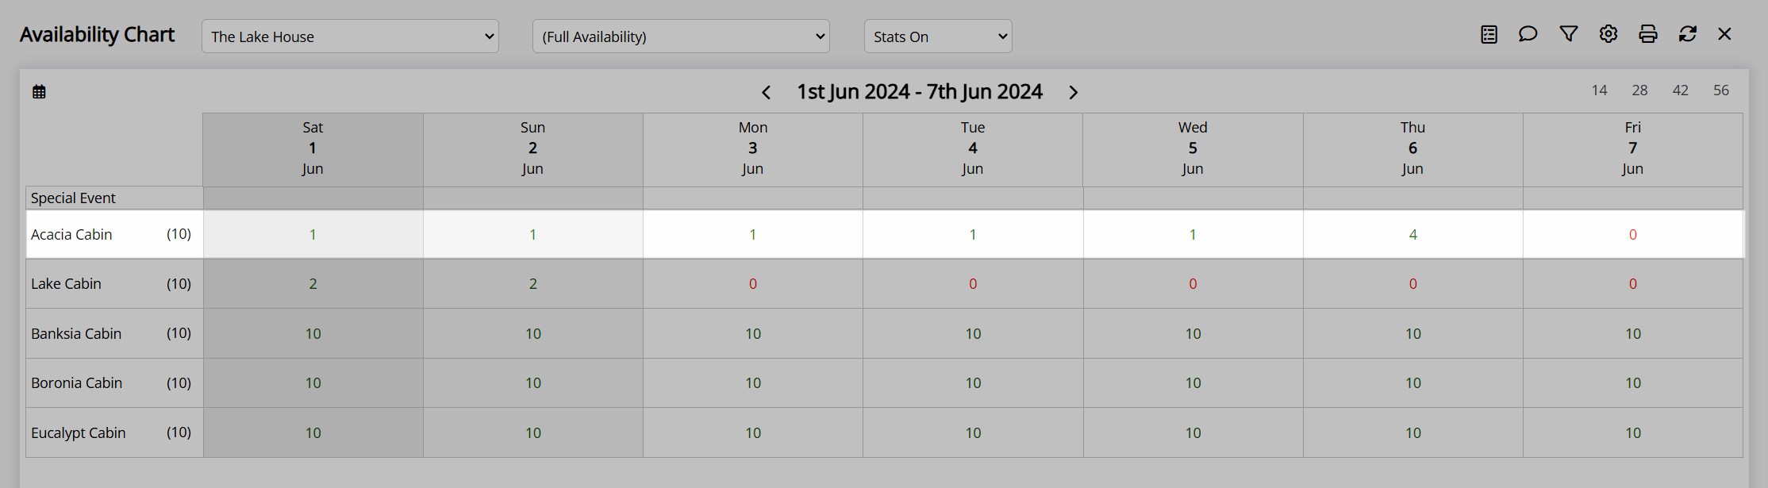Print the availability chart
The height and width of the screenshot is (488, 1768).
pos(1648,34)
